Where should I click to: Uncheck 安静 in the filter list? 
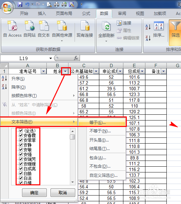[x=21, y=145]
